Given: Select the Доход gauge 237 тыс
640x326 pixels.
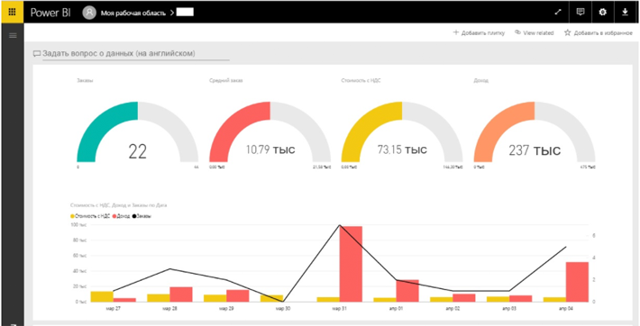Looking at the screenshot, I should pos(535,131).
